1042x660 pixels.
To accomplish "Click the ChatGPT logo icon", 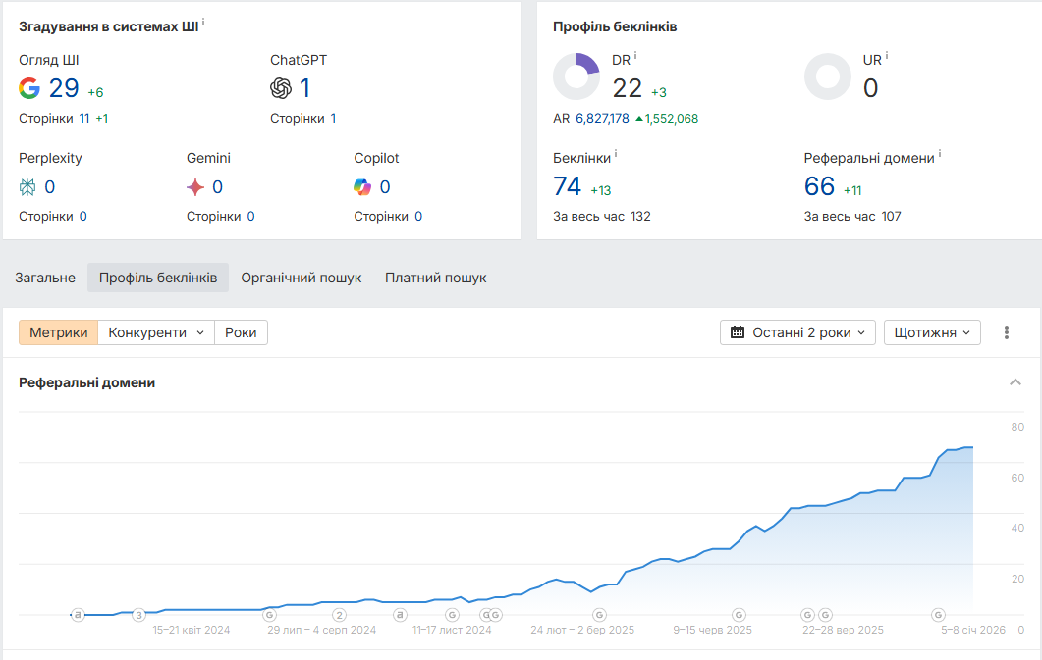I will (281, 88).
